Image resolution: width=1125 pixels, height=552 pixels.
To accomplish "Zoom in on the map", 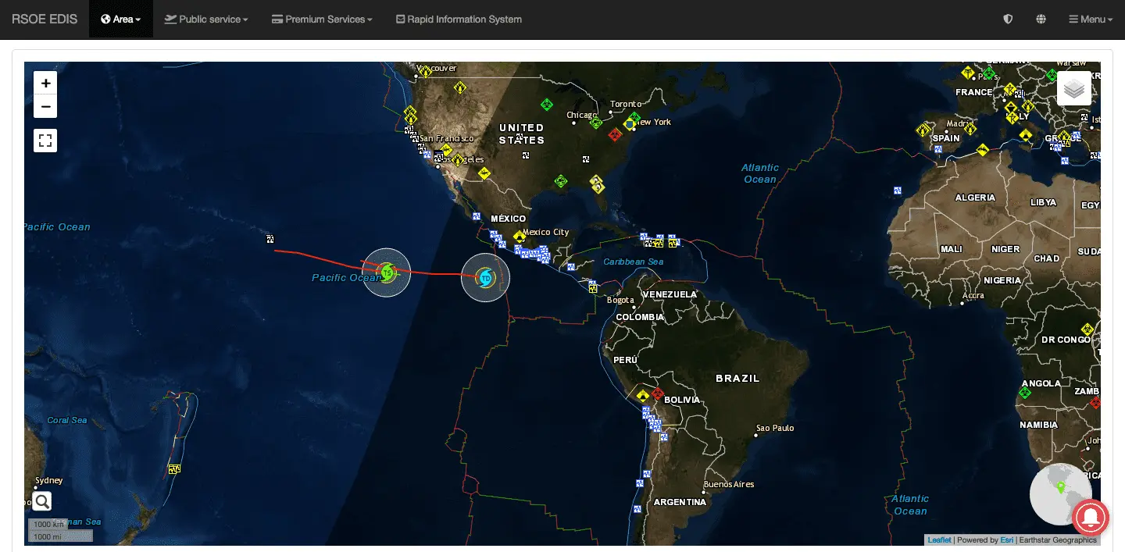I will (x=45, y=83).
